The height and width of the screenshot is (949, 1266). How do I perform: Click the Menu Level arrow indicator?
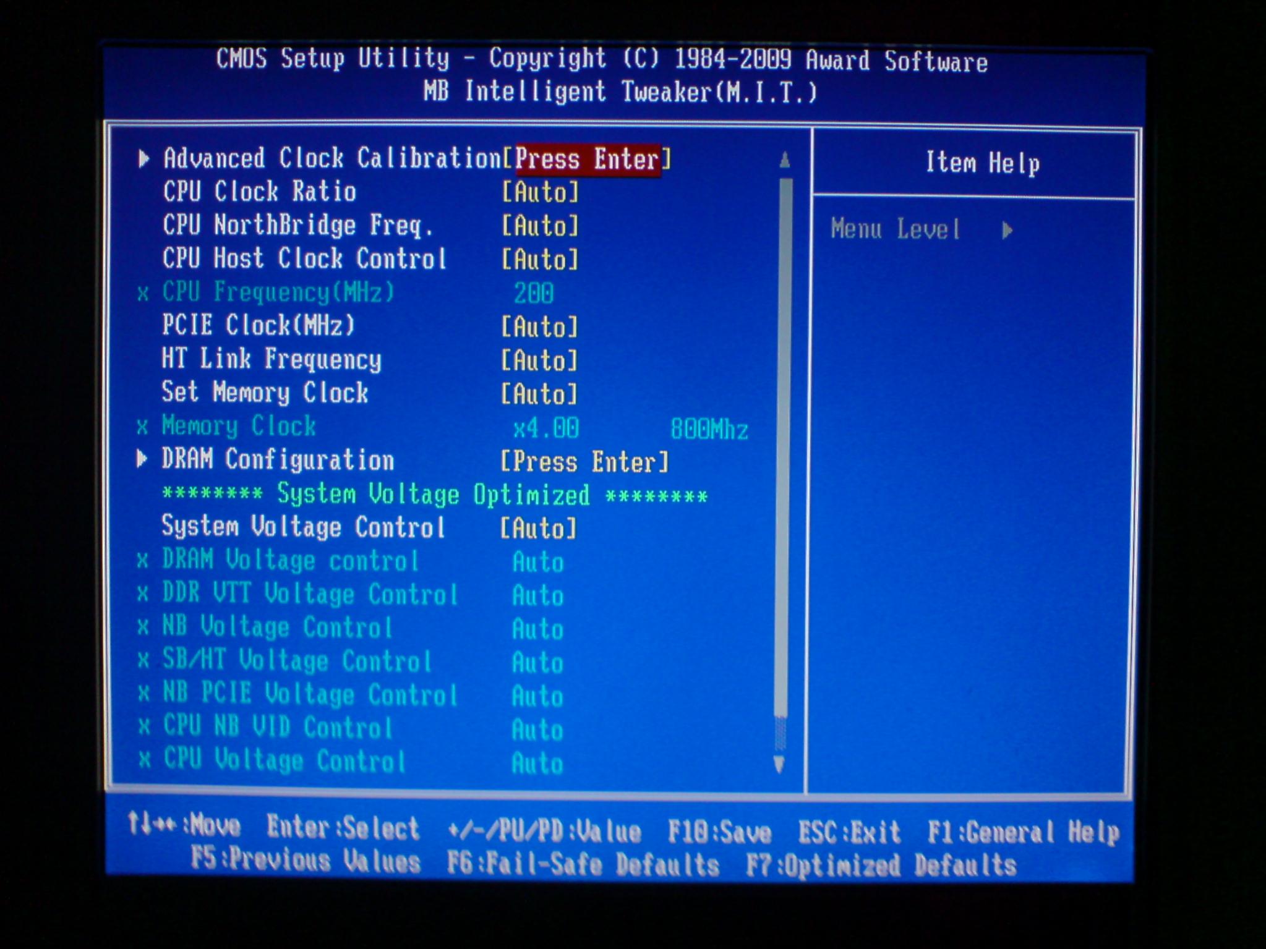tap(1007, 231)
